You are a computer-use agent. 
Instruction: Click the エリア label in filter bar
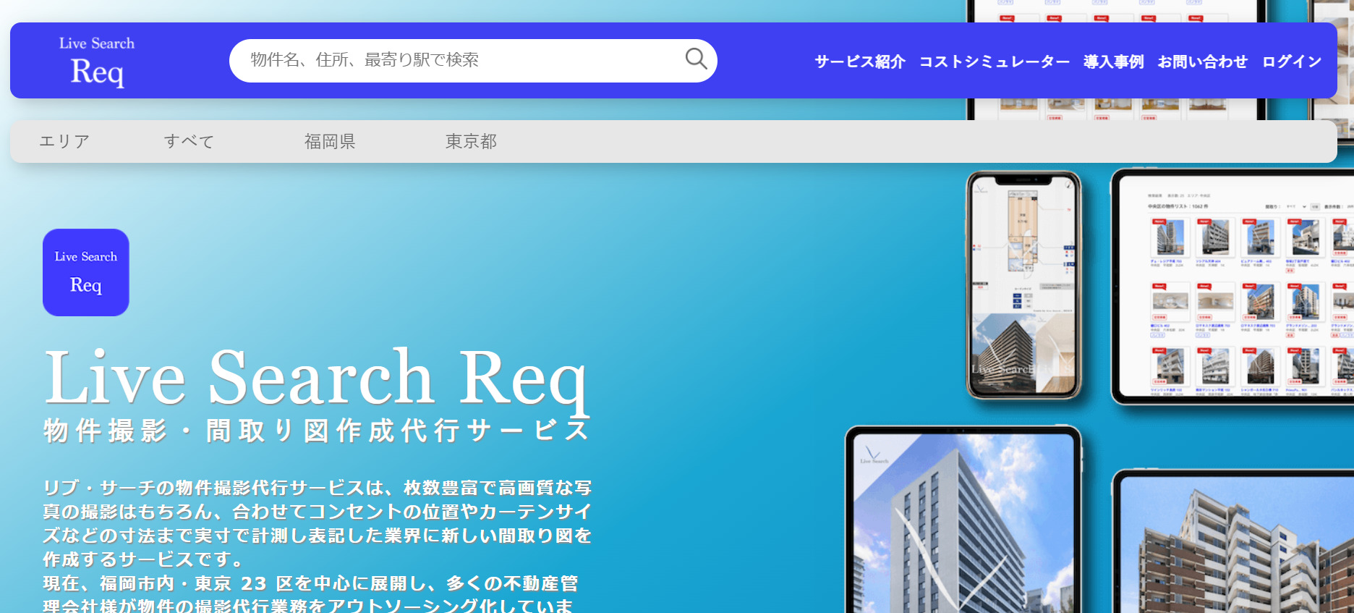pos(64,142)
